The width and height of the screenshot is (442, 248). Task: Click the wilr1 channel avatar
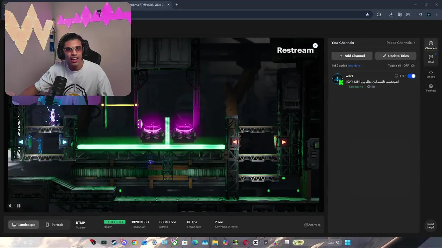pos(337,79)
